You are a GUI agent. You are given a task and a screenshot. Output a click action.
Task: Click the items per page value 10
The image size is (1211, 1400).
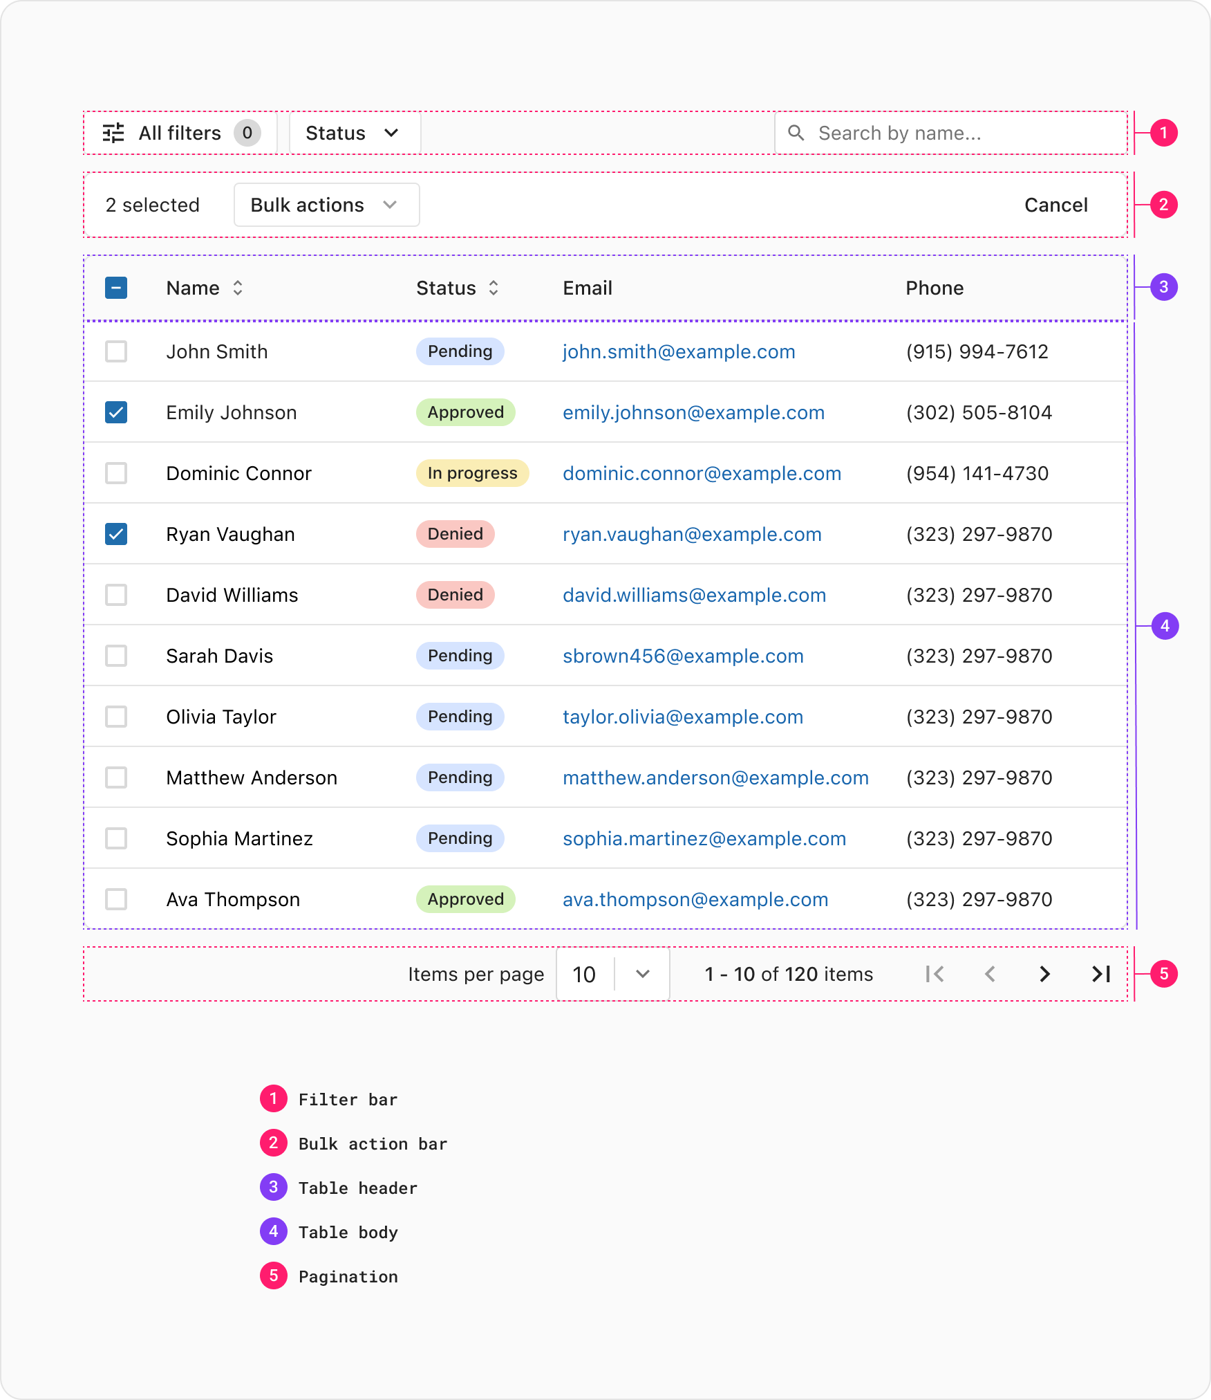point(585,974)
